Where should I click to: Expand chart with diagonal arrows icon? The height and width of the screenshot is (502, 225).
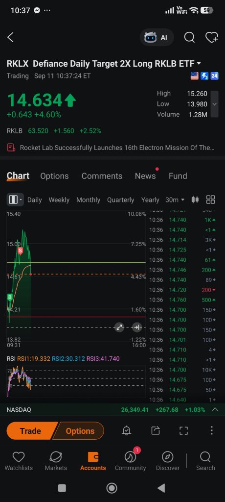pyautogui.click(x=119, y=327)
